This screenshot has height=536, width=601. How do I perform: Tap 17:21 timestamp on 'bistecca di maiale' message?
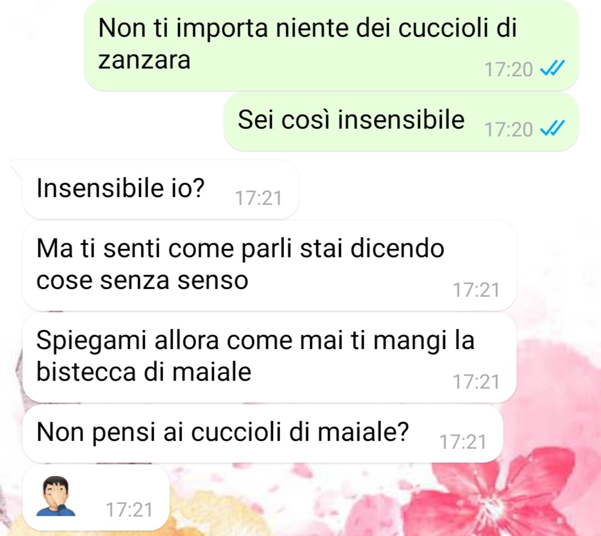click(476, 382)
